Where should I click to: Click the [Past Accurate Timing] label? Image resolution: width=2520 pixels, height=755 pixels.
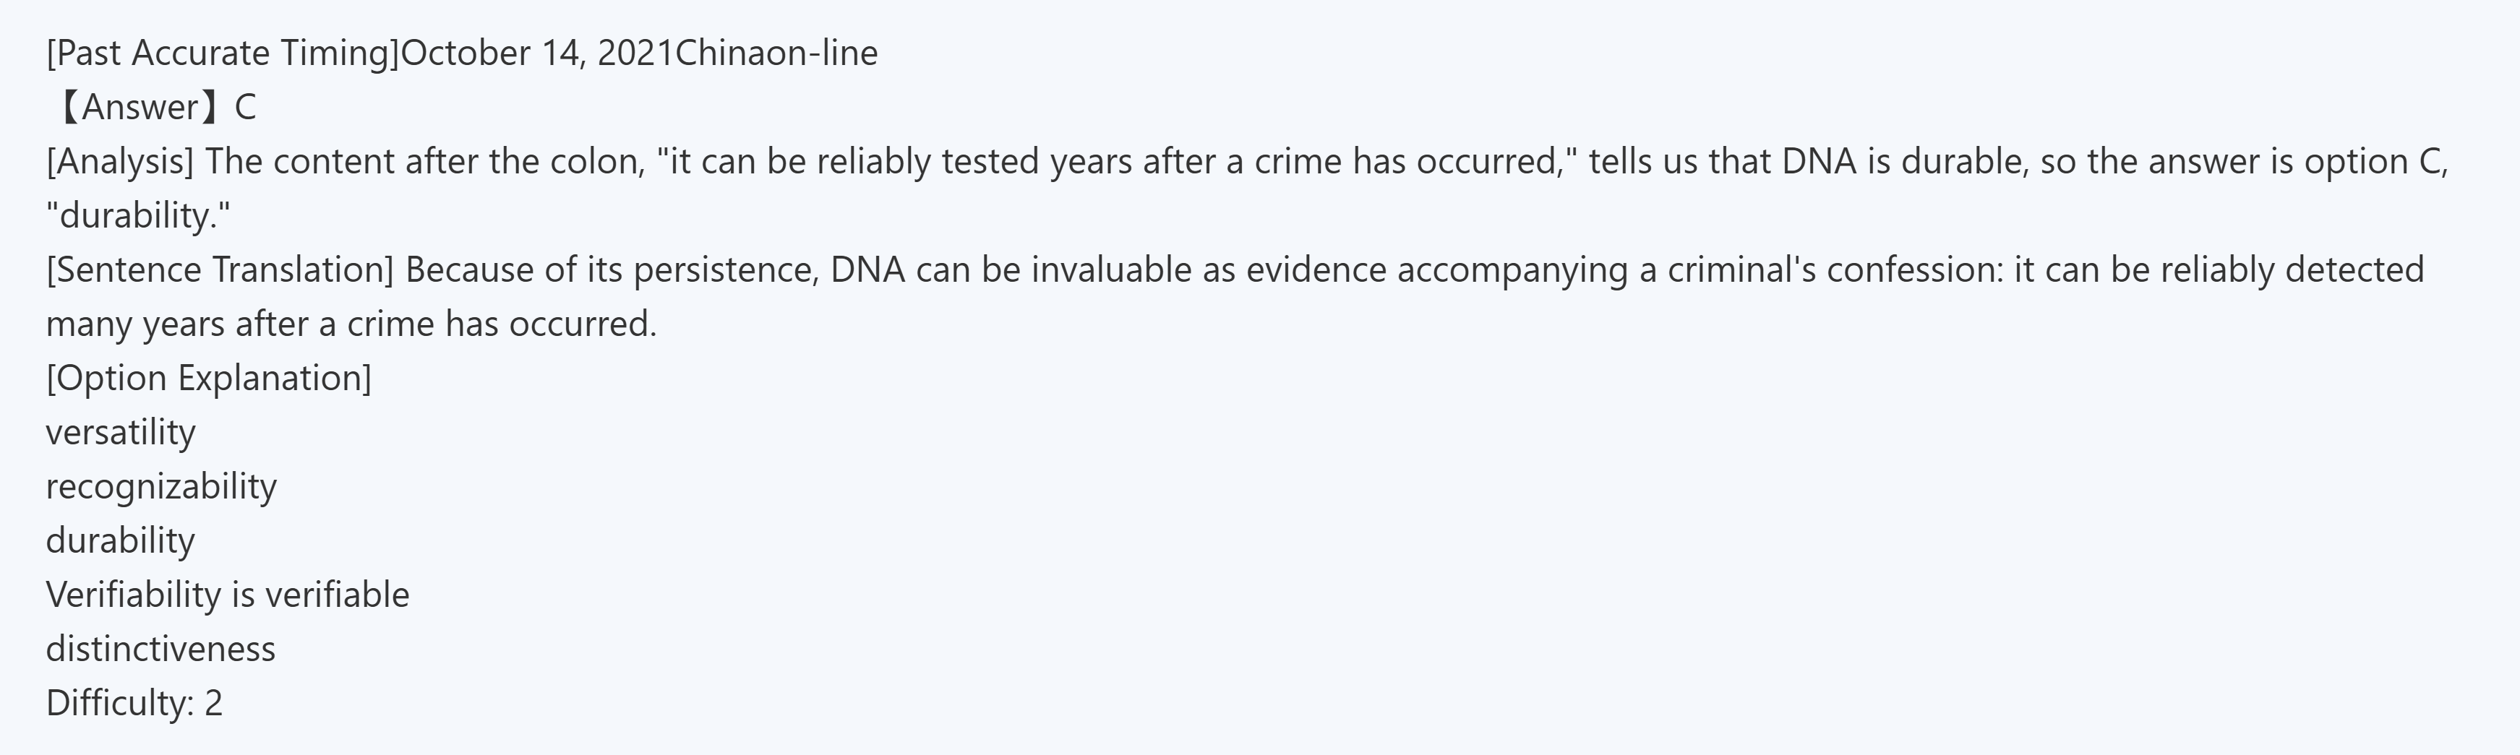click(x=223, y=53)
